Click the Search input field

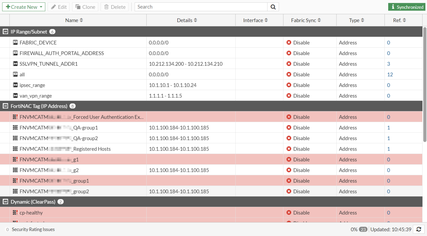201,7
